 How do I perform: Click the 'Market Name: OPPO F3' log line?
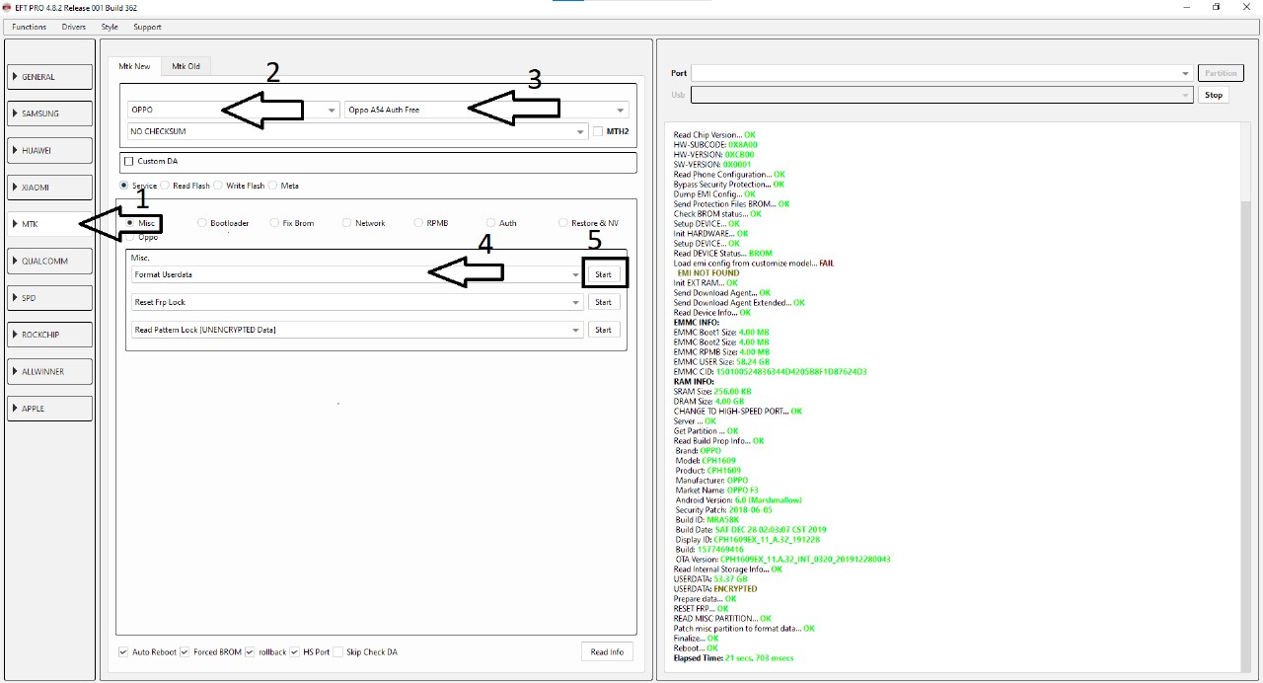pos(716,491)
